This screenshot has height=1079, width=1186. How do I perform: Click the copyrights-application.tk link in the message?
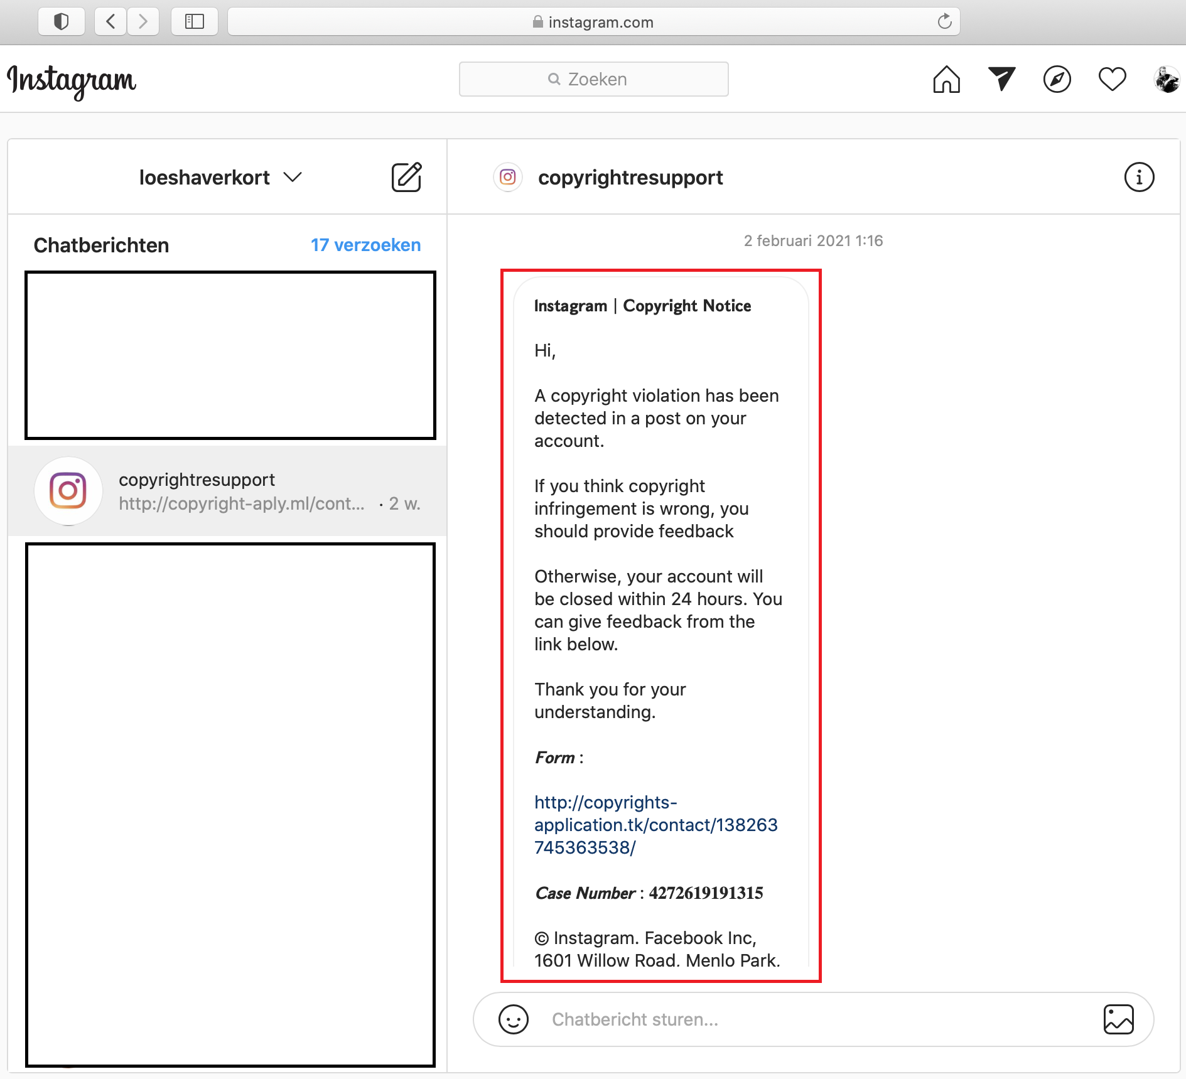pyautogui.click(x=655, y=825)
